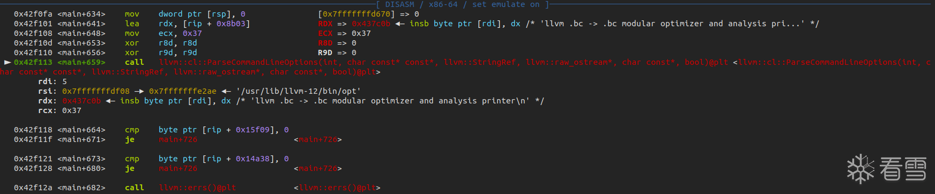Select the current address 0x42f113
Image resolution: width=935 pixels, height=194 pixels.
tap(33, 62)
